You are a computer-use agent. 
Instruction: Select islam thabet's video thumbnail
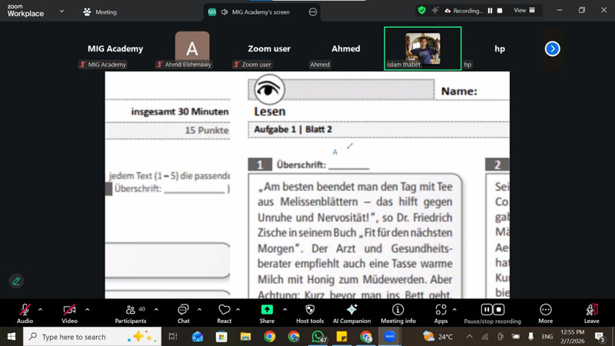(422, 48)
